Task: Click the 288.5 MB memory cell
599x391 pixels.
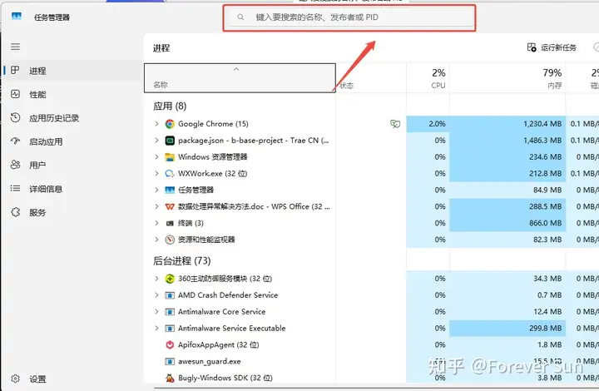Action: [507, 206]
